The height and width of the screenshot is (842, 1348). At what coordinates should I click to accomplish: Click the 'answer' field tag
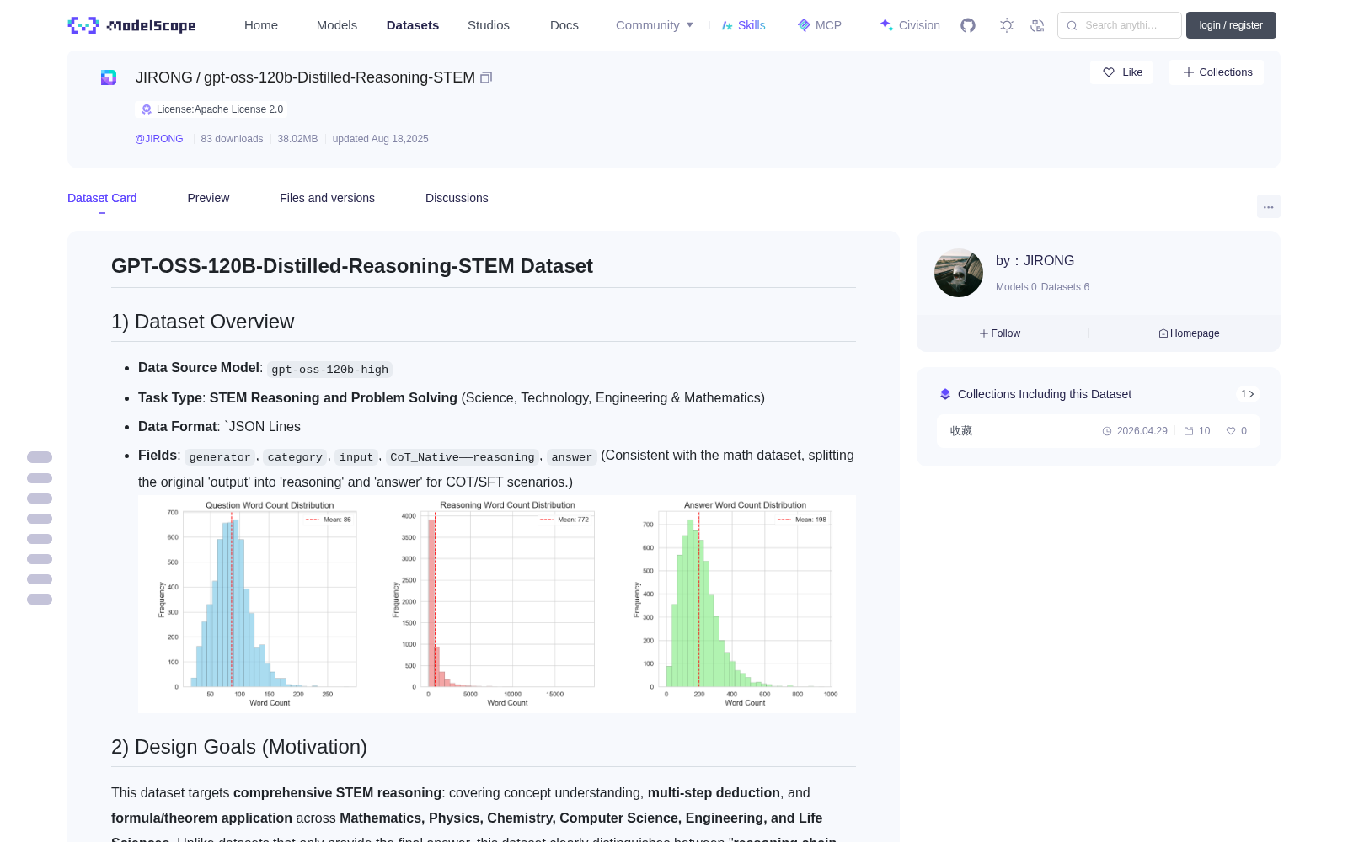(x=572, y=457)
